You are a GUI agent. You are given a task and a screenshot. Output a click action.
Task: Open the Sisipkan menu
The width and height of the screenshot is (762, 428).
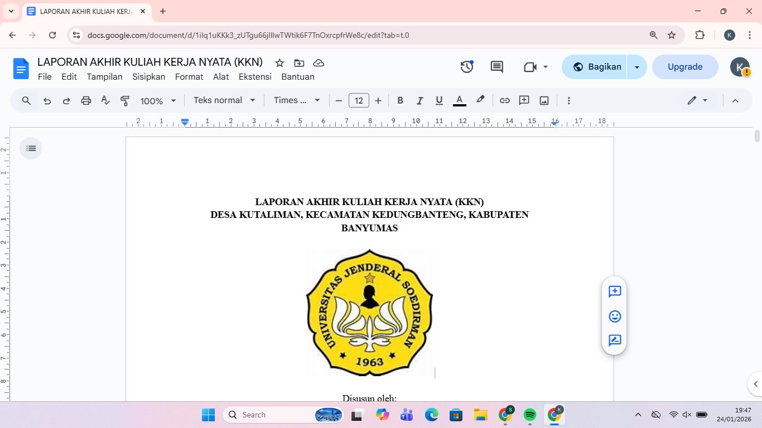tap(148, 77)
